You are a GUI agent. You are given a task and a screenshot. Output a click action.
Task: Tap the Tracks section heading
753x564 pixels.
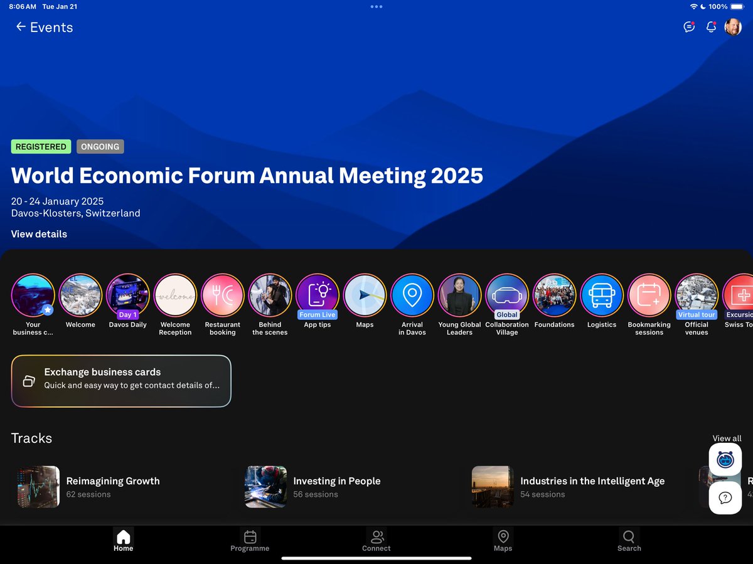tap(31, 438)
